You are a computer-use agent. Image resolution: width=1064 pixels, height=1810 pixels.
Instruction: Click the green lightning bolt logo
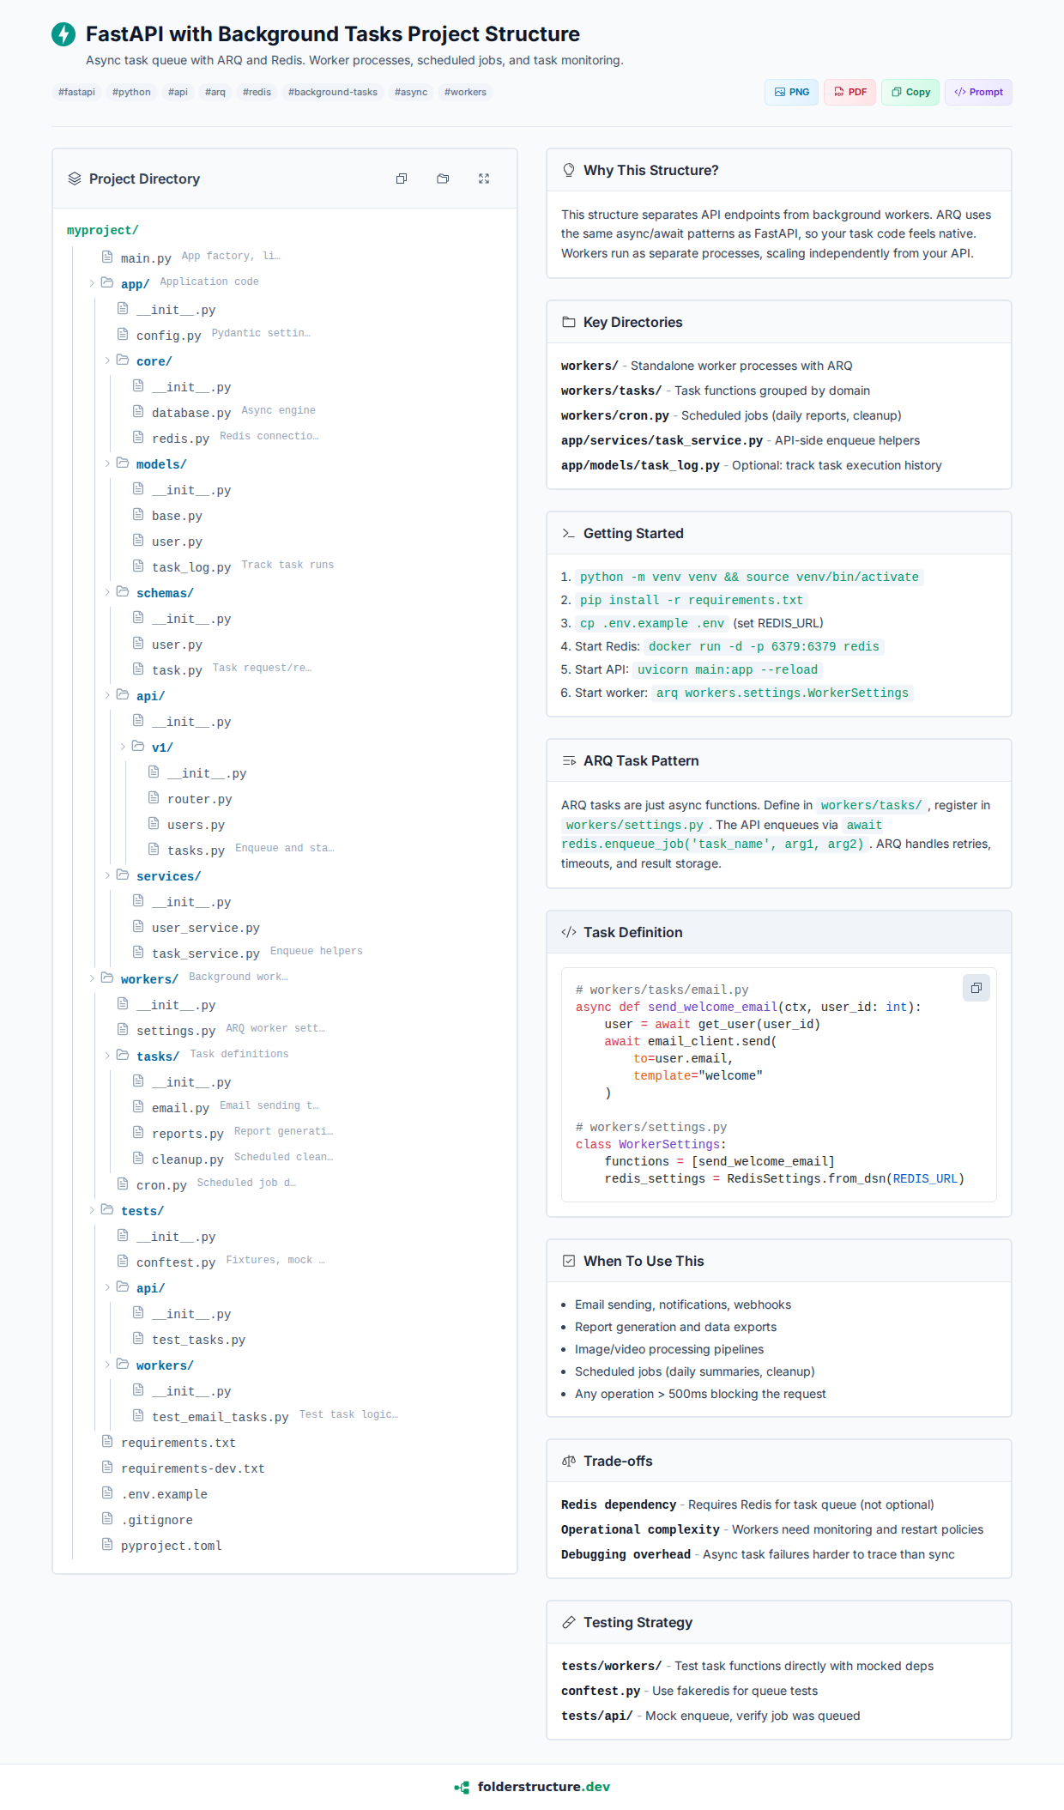[63, 34]
